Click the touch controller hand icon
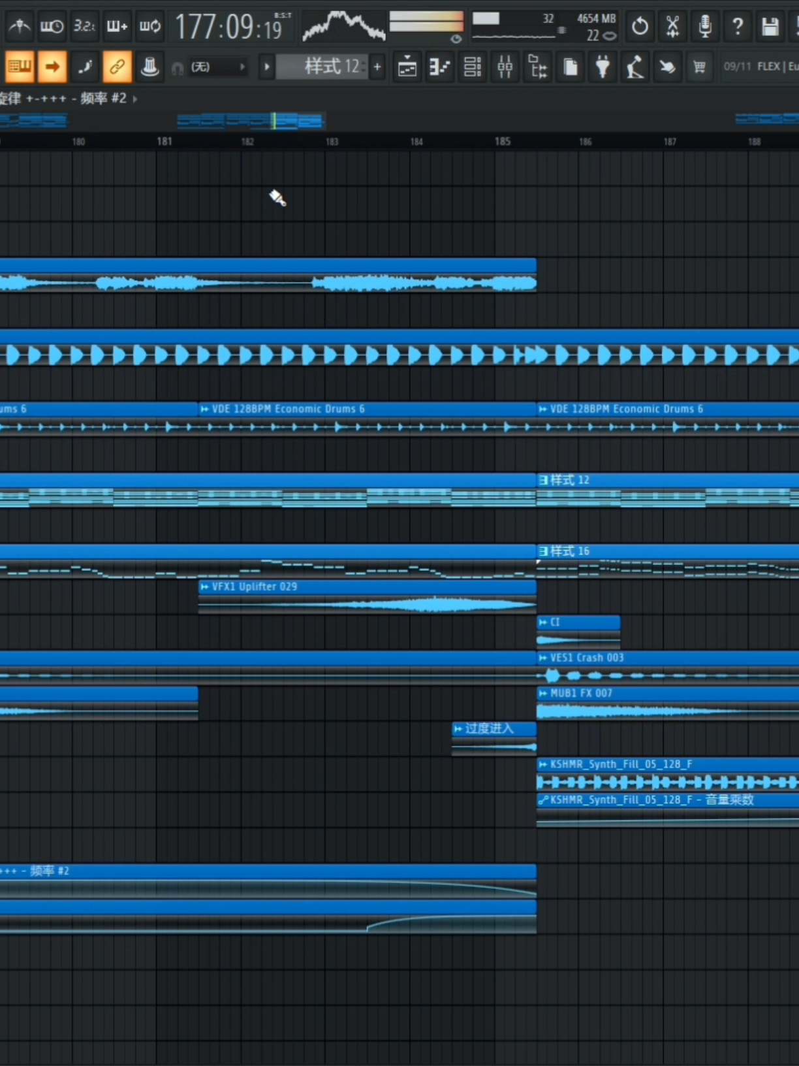Viewport: 799px width, 1066px height. [667, 67]
